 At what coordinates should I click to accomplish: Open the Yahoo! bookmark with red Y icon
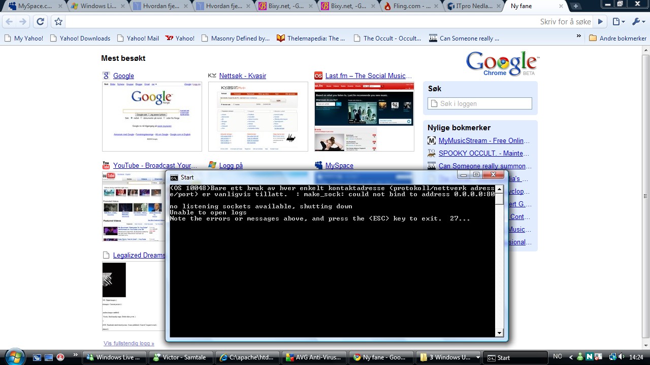pos(180,38)
